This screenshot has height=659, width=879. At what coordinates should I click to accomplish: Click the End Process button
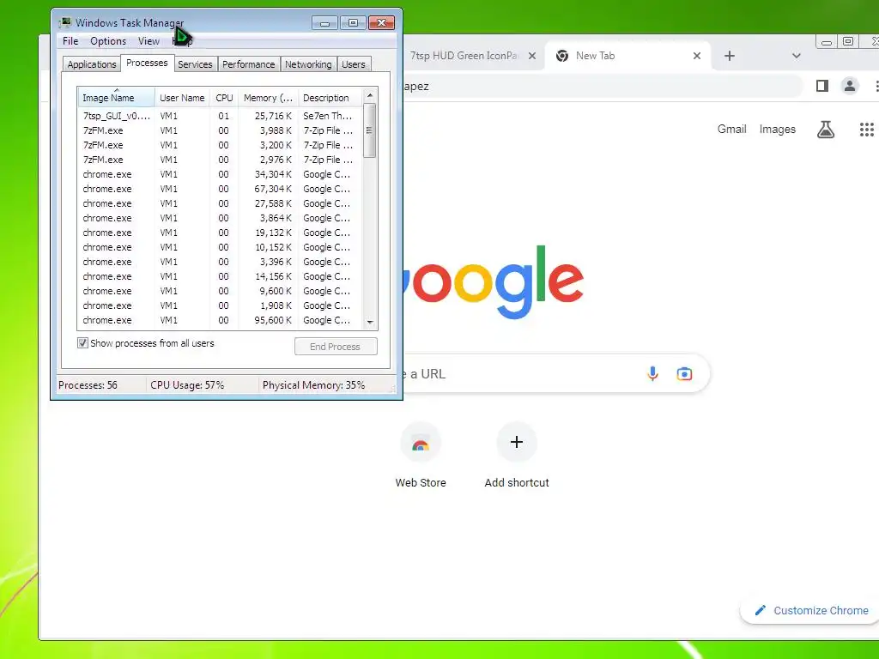coord(336,347)
